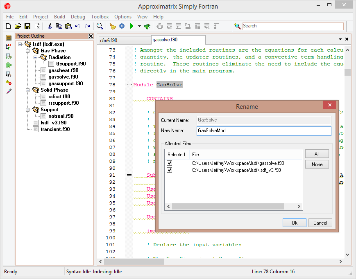Start the debugger with the bug icon

147,26
